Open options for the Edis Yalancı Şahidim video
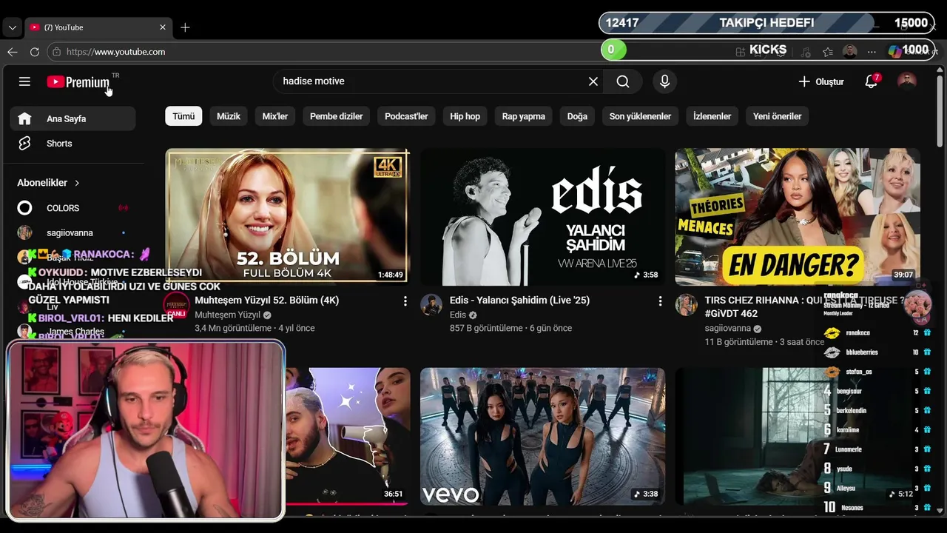The image size is (947, 533). click(x=660, y=301)
